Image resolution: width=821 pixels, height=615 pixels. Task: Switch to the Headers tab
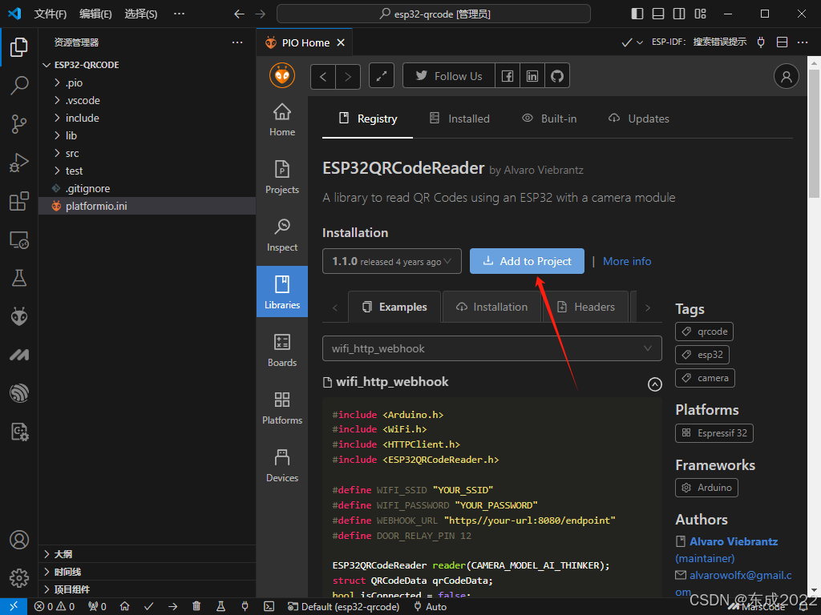point(585,307)
